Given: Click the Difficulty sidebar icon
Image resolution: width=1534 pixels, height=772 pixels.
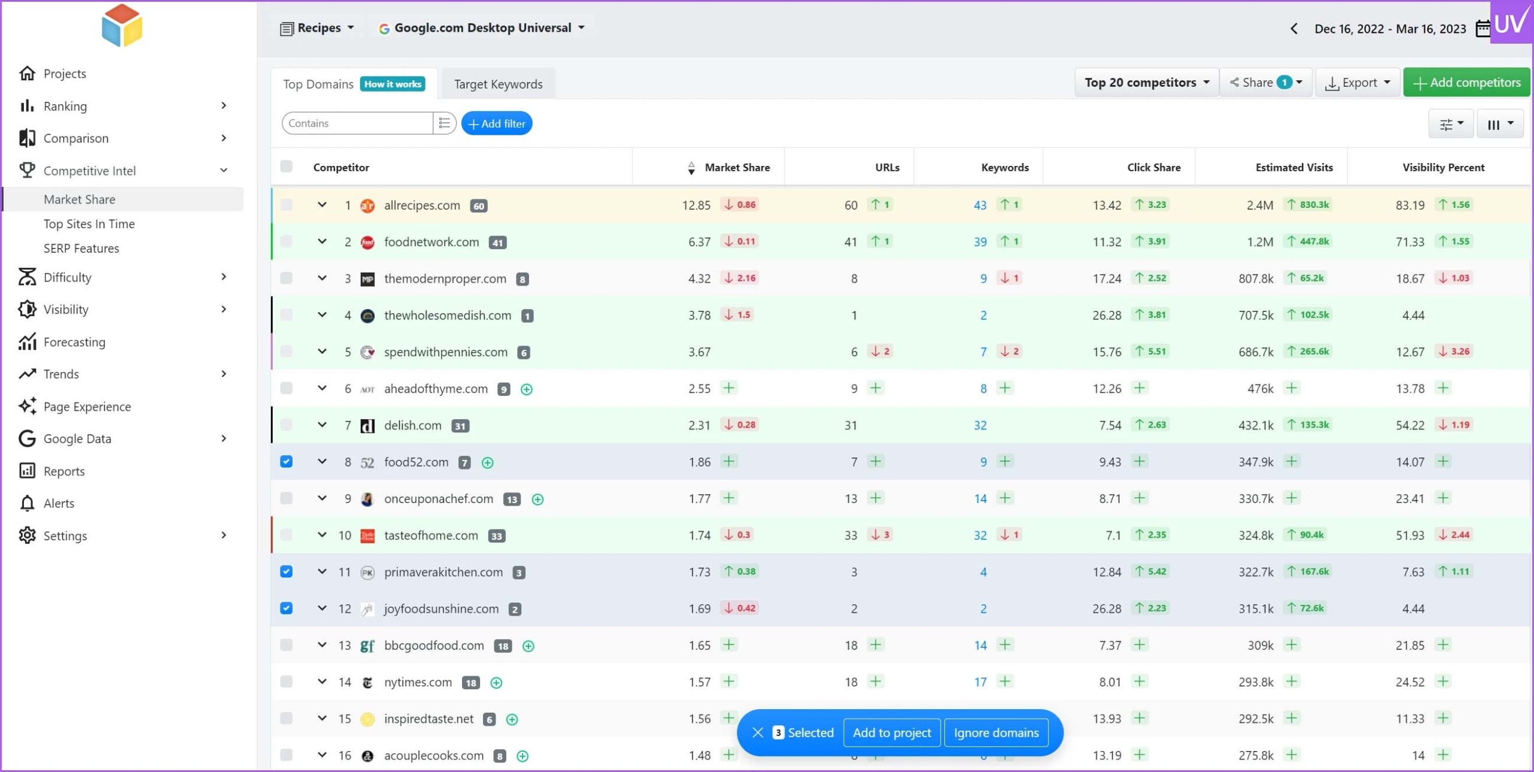Looking at the screenshot, I should [27, 277].
